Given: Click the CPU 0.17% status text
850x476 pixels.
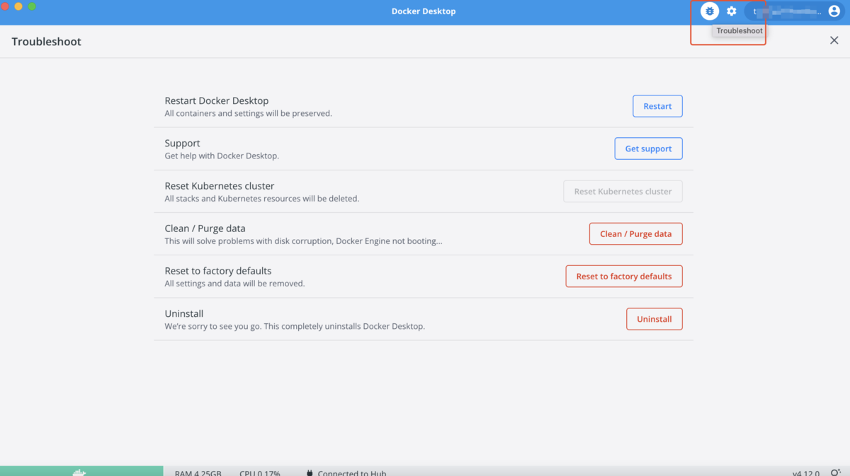Looking at the screenshot, I should 260,473.
